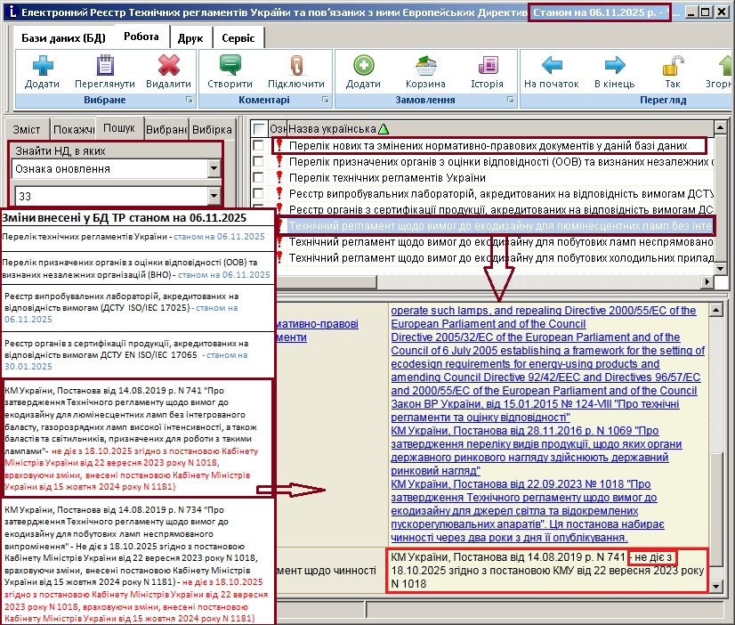Check the box for Перелік нових і змінених документів

coord(258,145)
